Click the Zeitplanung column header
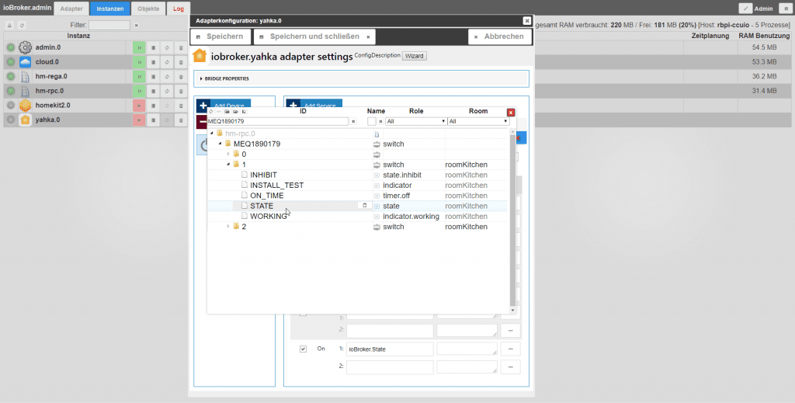The width and height of the screenshot is (795, 403). [x=710, y=36]
